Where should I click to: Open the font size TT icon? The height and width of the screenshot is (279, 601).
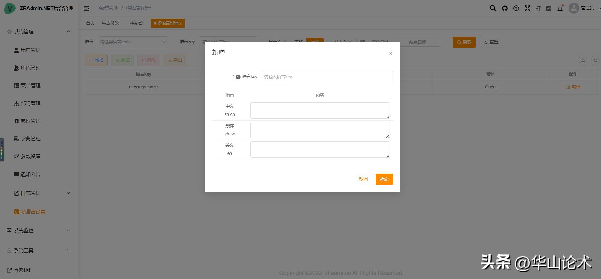[538, 9]
